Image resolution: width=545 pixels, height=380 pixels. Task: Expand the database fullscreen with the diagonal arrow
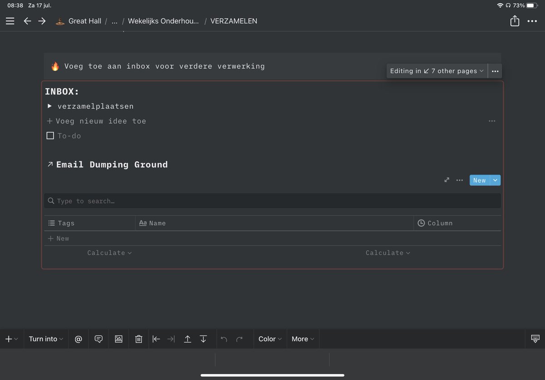click(x=446, y=180)
